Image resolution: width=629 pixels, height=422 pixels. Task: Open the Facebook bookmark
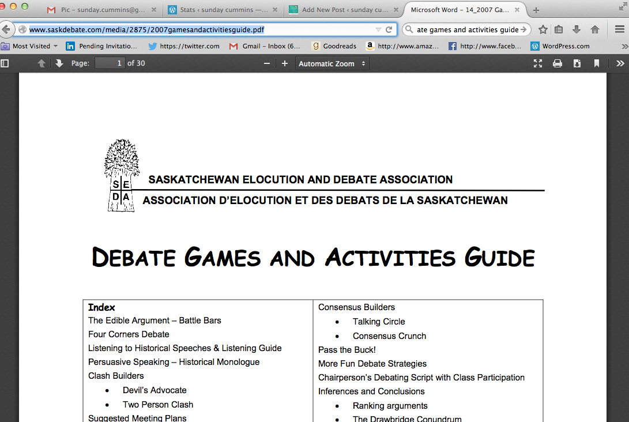485,46
